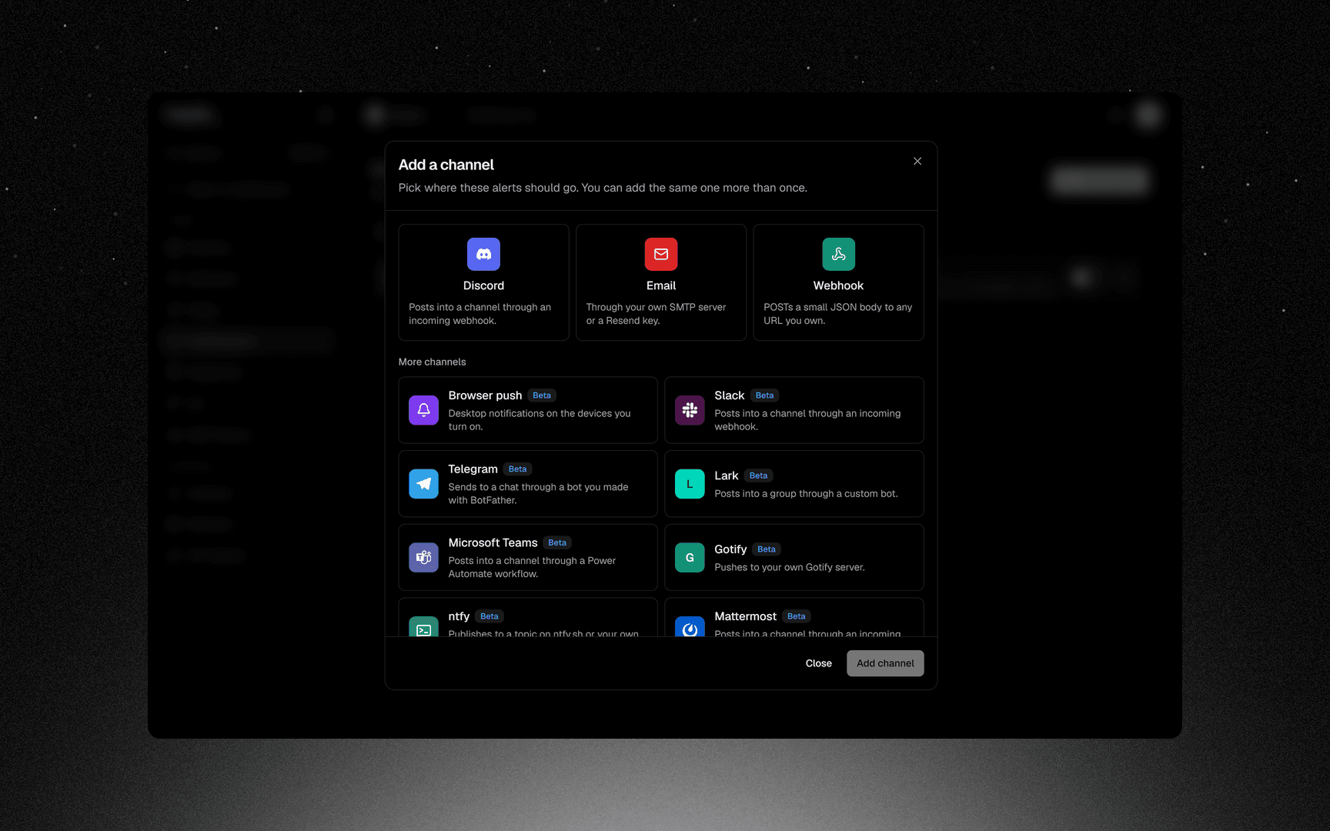Click the Beta badge next to Slack
Viewport: 1330px width, 831px height.
(764, 395)
